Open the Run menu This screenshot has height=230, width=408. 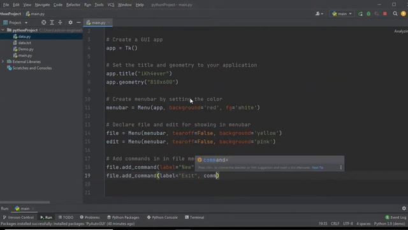(87, 4)
